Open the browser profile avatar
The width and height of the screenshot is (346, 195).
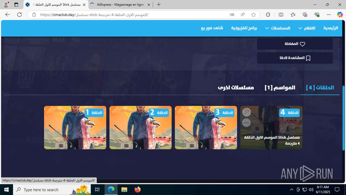click(x=6, y=5)
